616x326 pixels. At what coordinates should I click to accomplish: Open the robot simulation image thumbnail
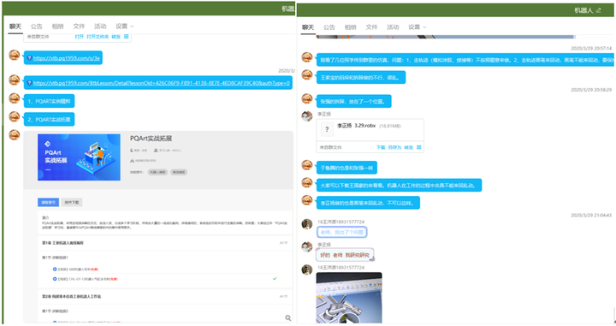tap(349, 298)
